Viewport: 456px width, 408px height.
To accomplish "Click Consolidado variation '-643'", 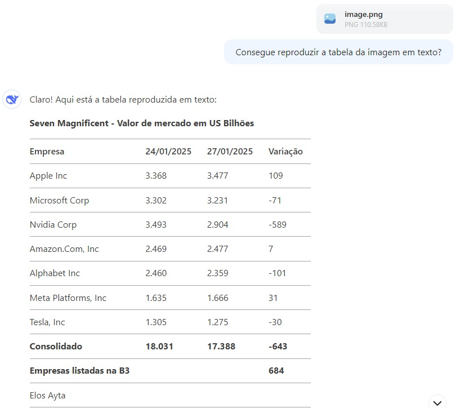I will [278, 347].
